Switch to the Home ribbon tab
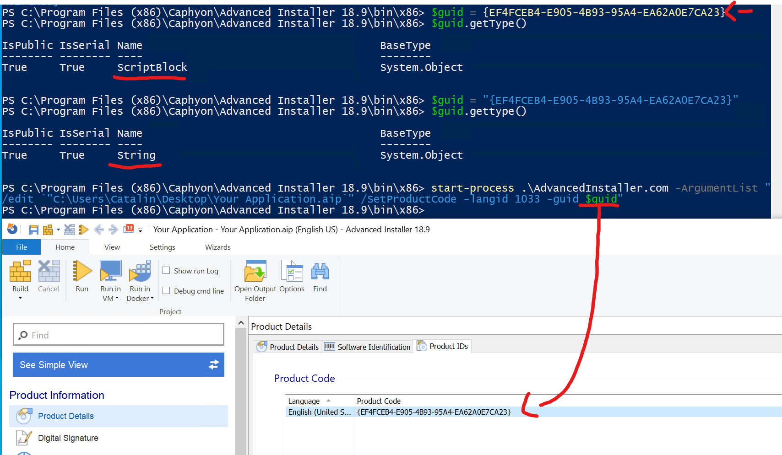782x455 pixels. click(x=65, y=247)
